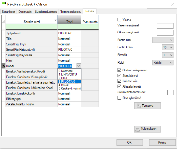This screenshot has width=177, height=149.
Task: Click the PIILOTA 0 style cell of Tyhjät rivit
Action: (69, 33)
